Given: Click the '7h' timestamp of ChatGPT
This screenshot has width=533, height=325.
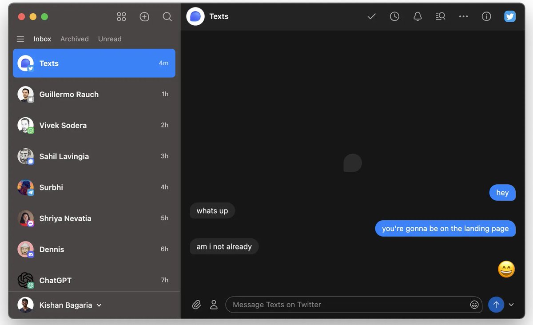Looking at the screenshot, I should [165, 280].
